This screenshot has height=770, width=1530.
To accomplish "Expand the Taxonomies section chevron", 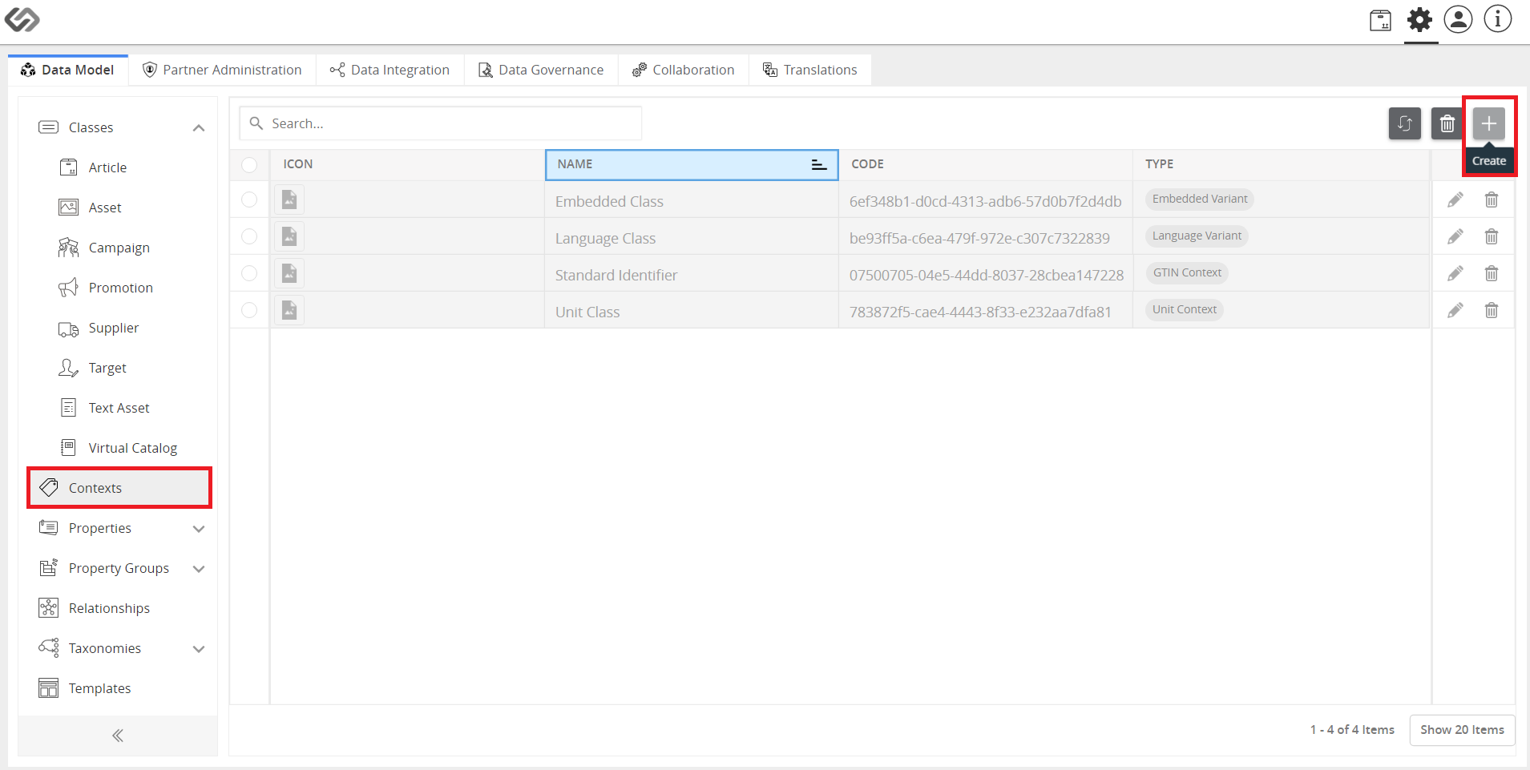I will pyautogui.click(x=199, y=649).
